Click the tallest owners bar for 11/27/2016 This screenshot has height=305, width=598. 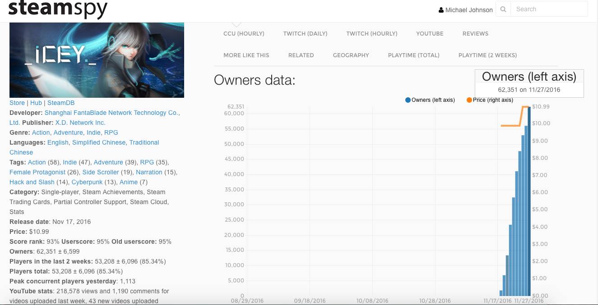point(529,200)
